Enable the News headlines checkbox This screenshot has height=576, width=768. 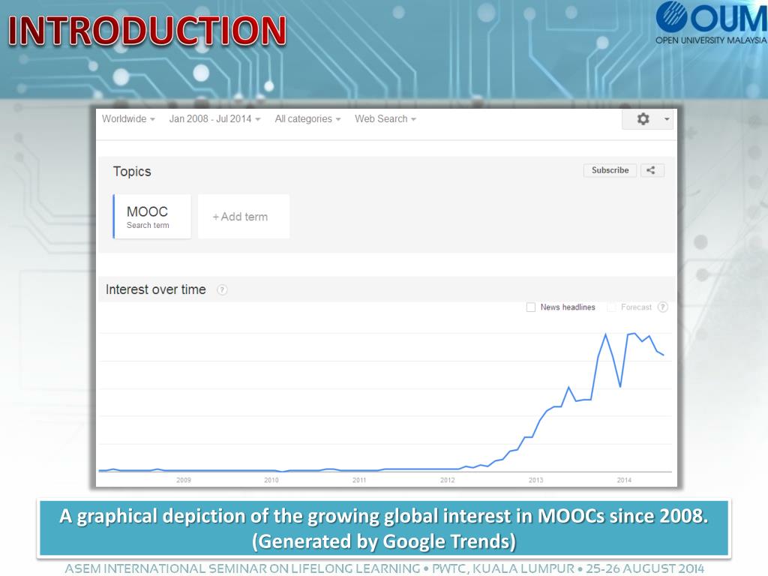(x=530, y=307)
